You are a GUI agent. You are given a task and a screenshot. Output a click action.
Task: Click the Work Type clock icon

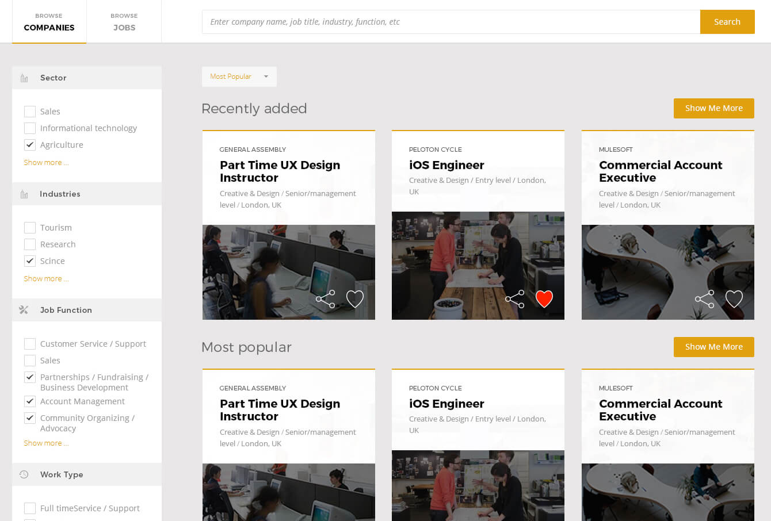(24, 474)
